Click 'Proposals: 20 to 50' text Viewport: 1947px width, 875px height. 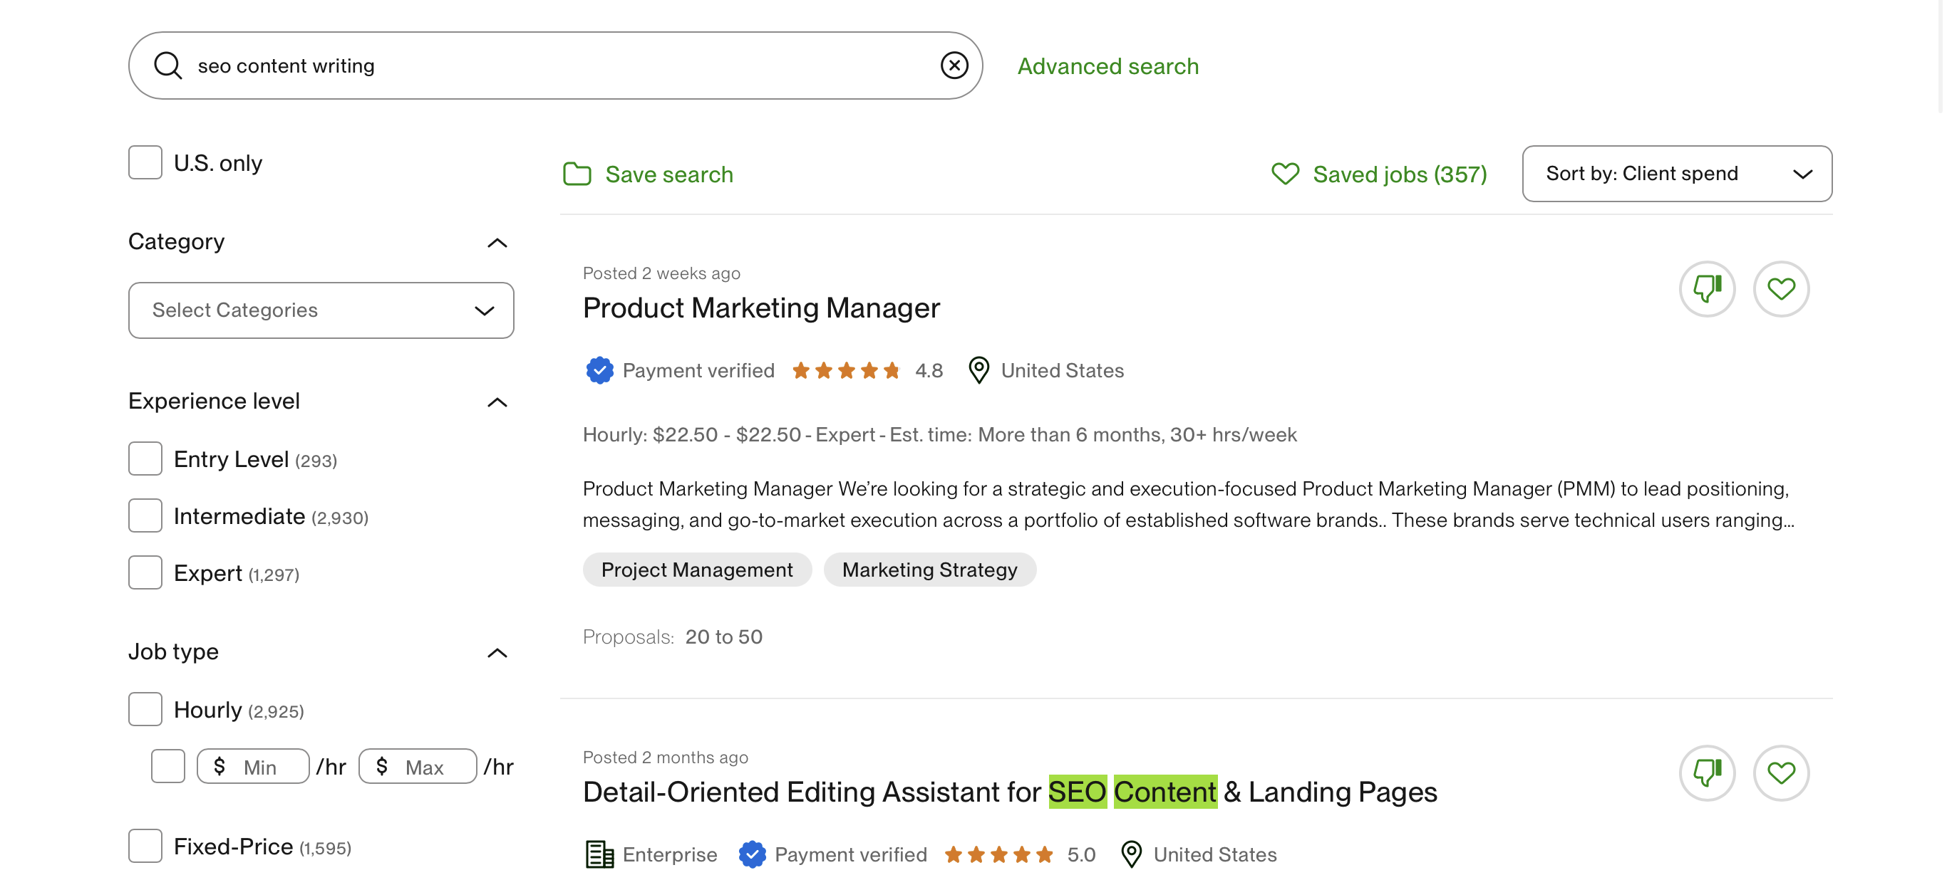[x=673, y=637]
